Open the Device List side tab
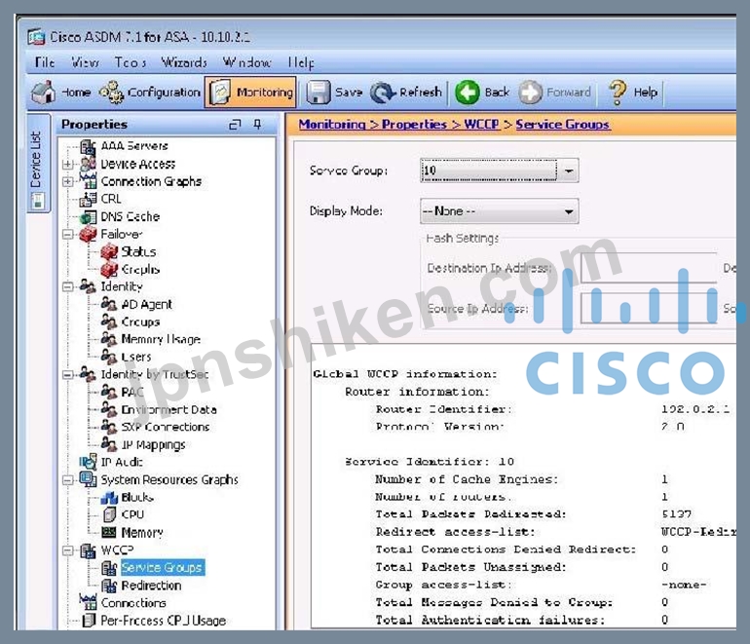Image resolution: width=750 pixels, height=644 pixels. tap(38, 163)
